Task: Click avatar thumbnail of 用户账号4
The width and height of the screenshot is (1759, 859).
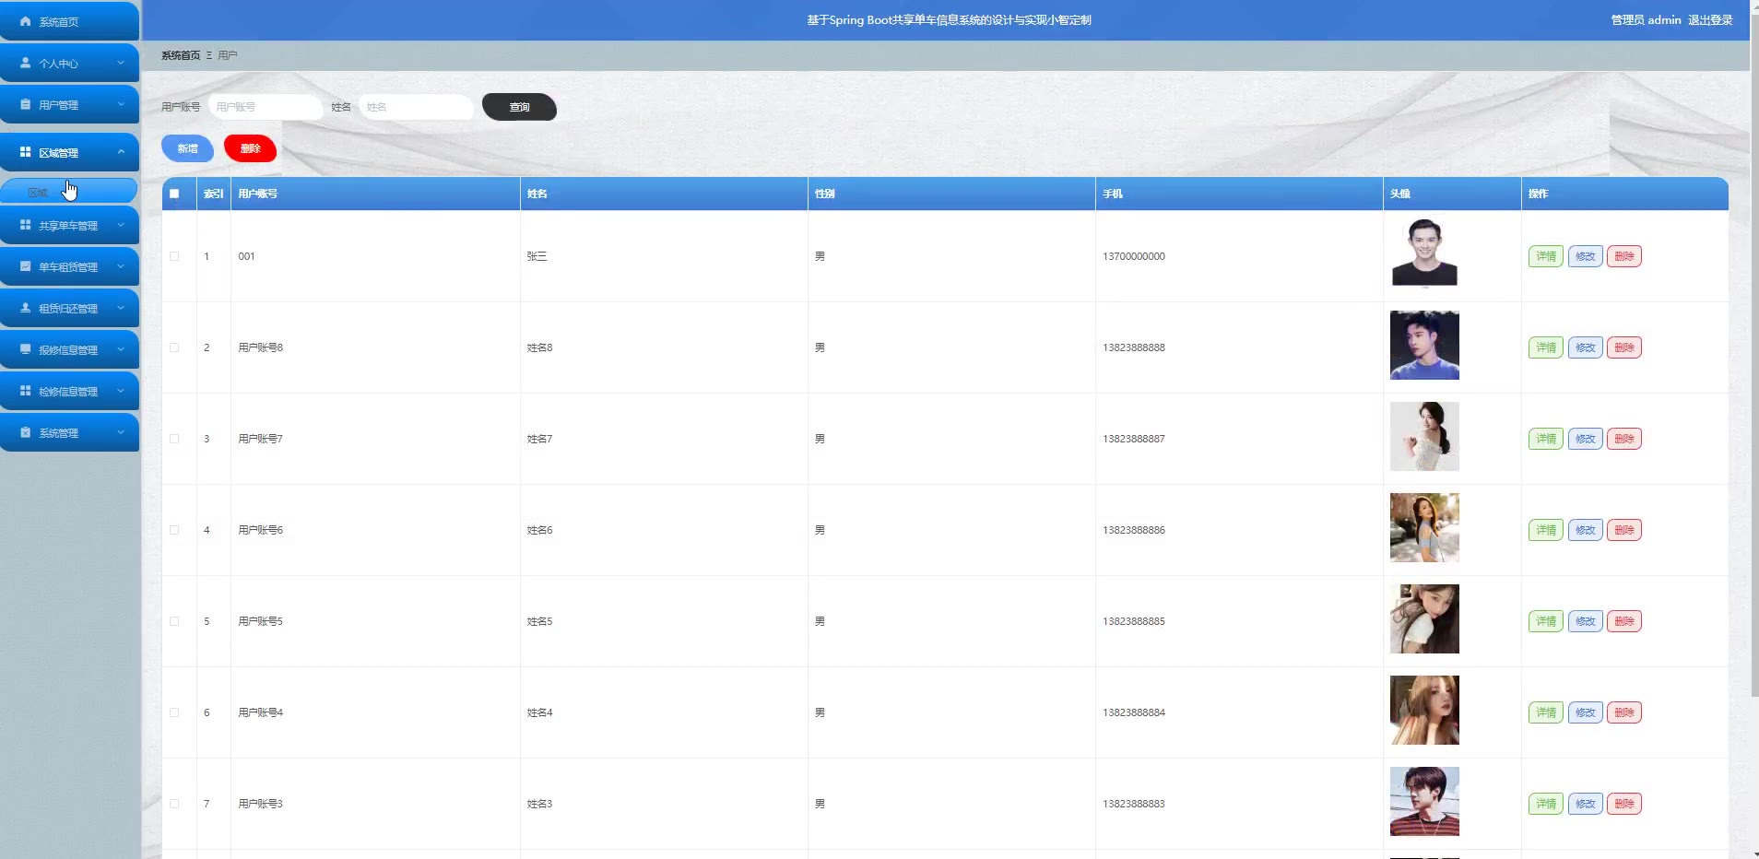Action: pos(1424,710)
